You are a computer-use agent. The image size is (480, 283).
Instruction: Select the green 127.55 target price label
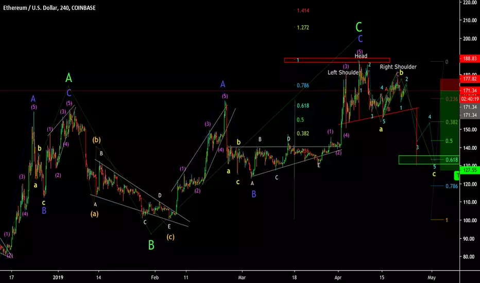pyautogui.click(x=470, y=170)
